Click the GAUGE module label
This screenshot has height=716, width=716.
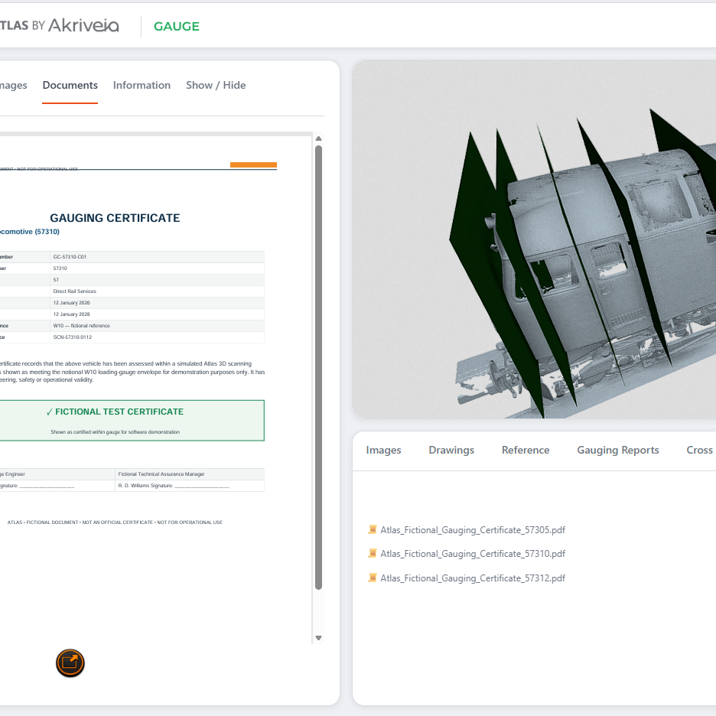[176, 27]
